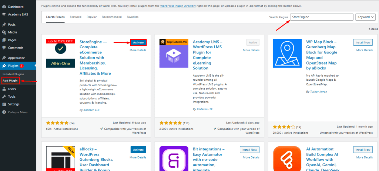Open Add Plugin submenu item
Viewport: 379px width, 171px height.
click(x=10, y=81)
